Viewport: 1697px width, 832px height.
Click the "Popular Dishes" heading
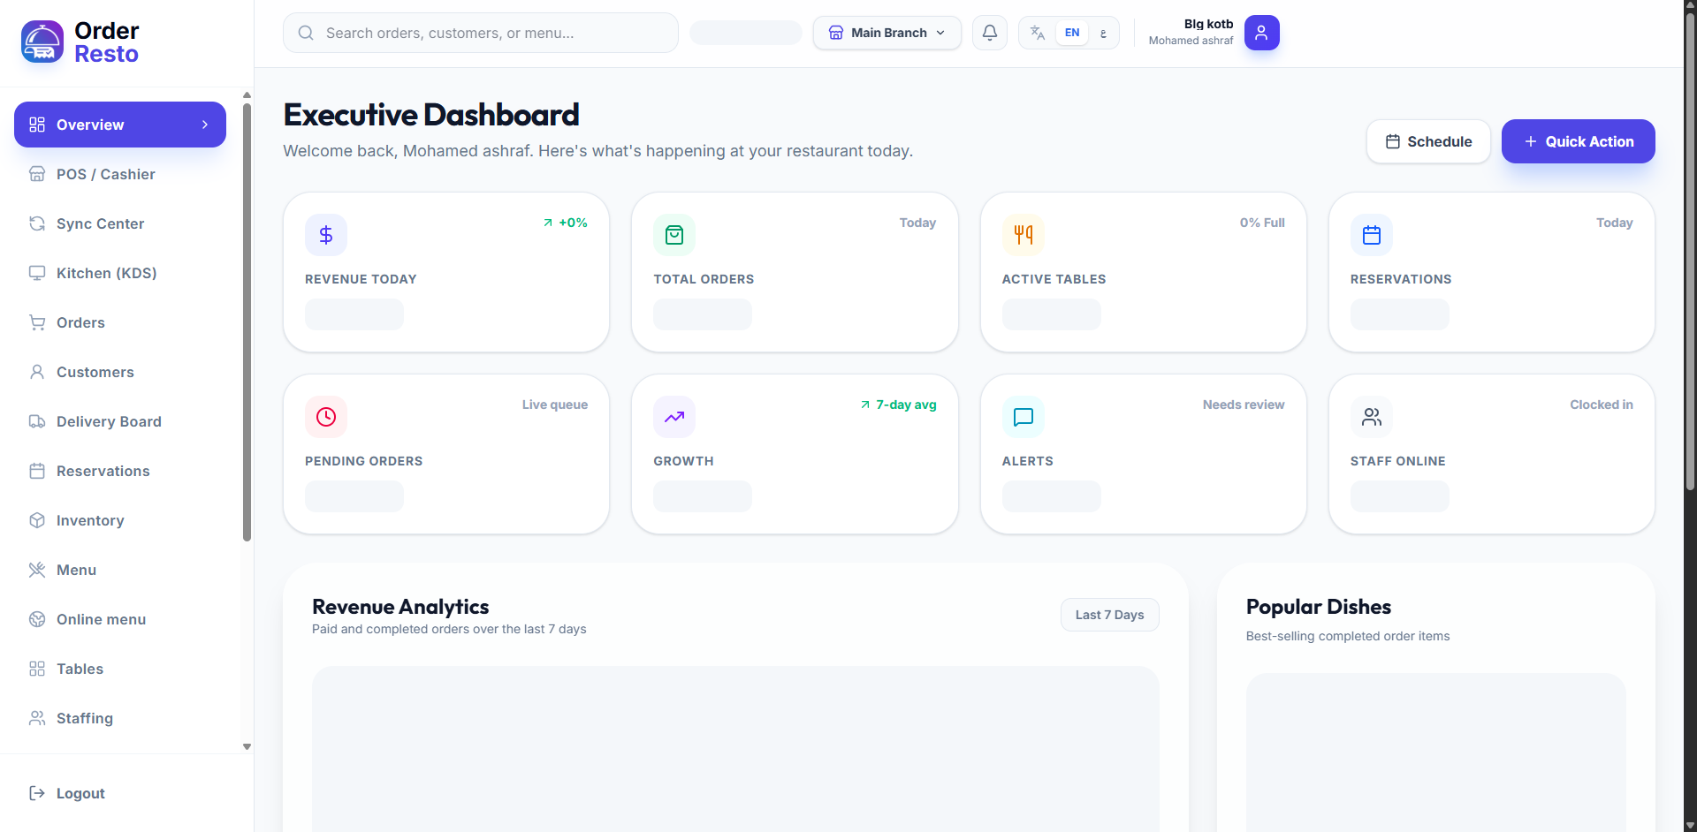[x=1319, y=607]
